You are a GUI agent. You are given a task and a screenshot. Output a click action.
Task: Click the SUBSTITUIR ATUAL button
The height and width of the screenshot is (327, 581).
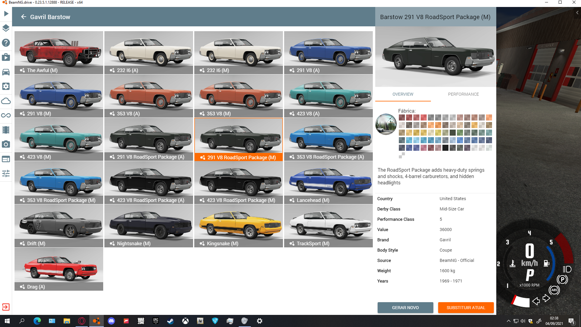click(x=466, y=308)
